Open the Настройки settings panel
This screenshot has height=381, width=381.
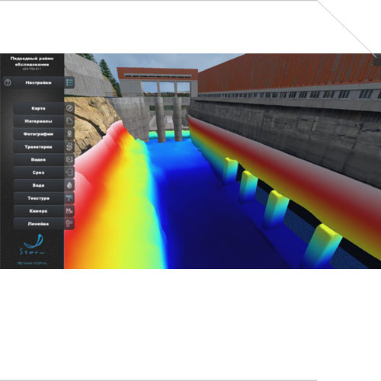38,82
